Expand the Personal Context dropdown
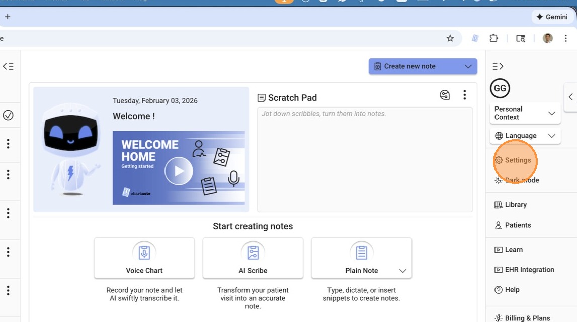577x322 pixels. click(x=525, y=113)
